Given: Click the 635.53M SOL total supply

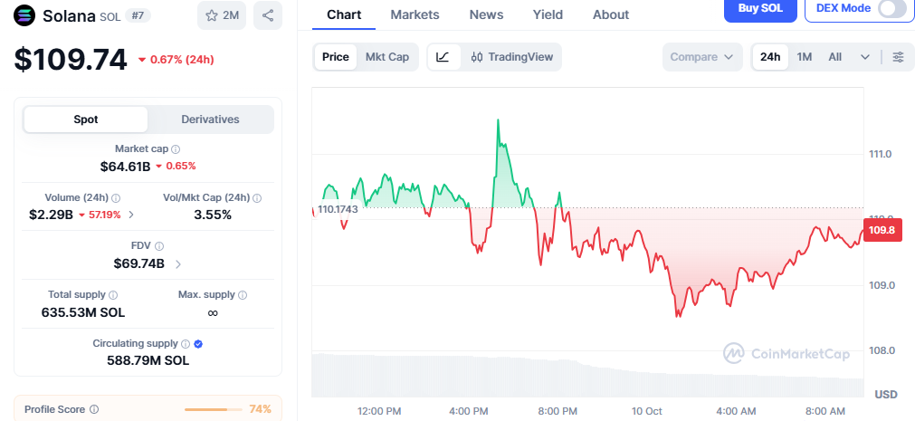Looking at the screenshot, I should [x=83, y=312].
